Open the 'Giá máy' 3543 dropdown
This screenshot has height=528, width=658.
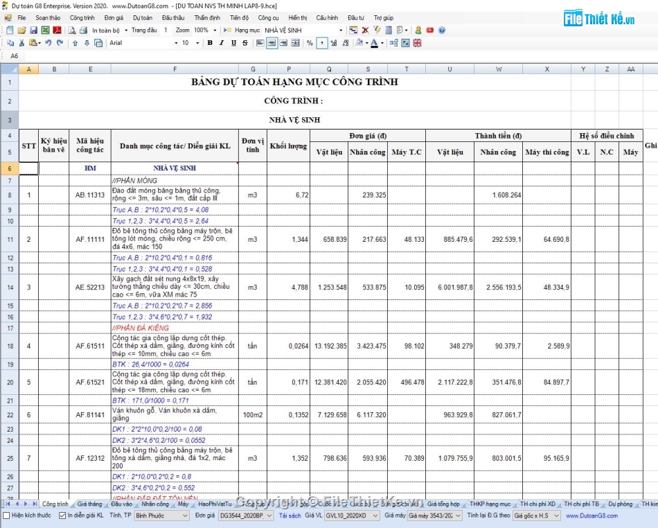click(x=434, y=516)
